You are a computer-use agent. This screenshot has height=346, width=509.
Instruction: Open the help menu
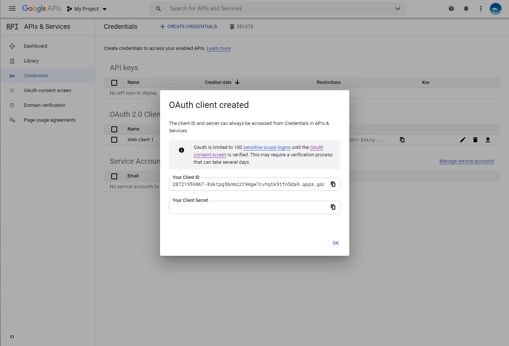pos(451,8)
